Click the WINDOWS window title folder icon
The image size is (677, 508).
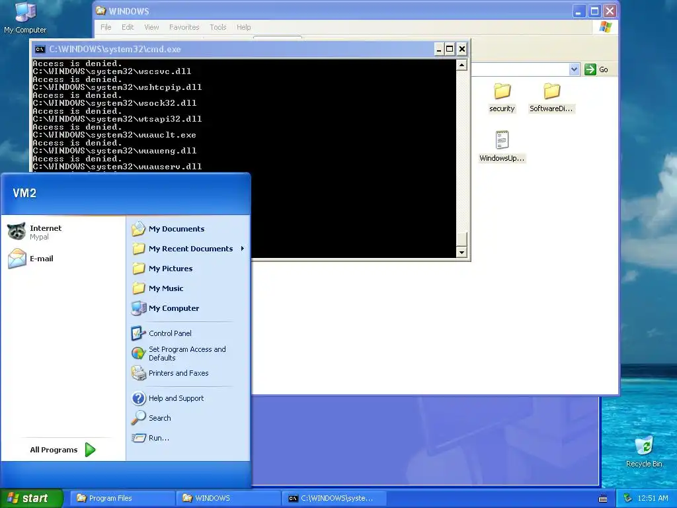[101, 11]
